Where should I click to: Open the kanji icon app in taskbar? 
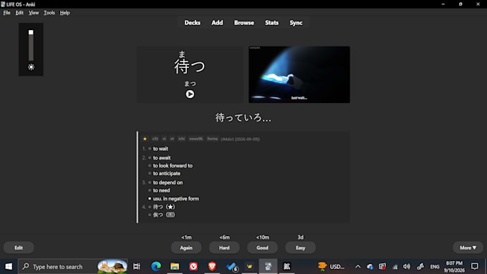[x=286, y=266]
